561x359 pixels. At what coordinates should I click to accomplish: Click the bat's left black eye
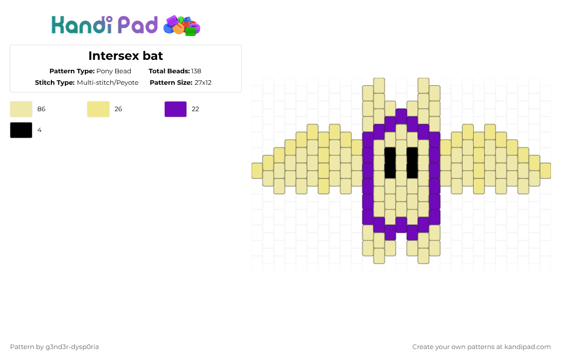[x=390, y=163]
